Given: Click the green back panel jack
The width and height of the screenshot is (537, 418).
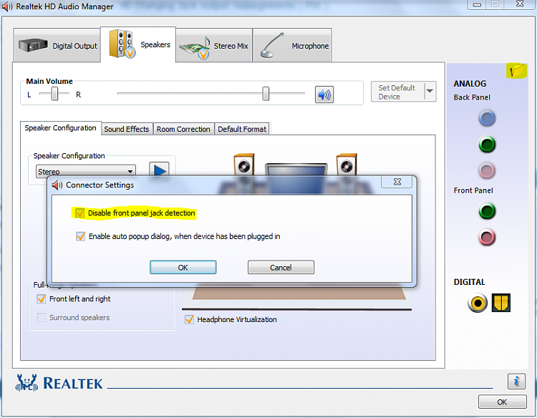Looking at the screenshot, I should (x=487, y=144).
